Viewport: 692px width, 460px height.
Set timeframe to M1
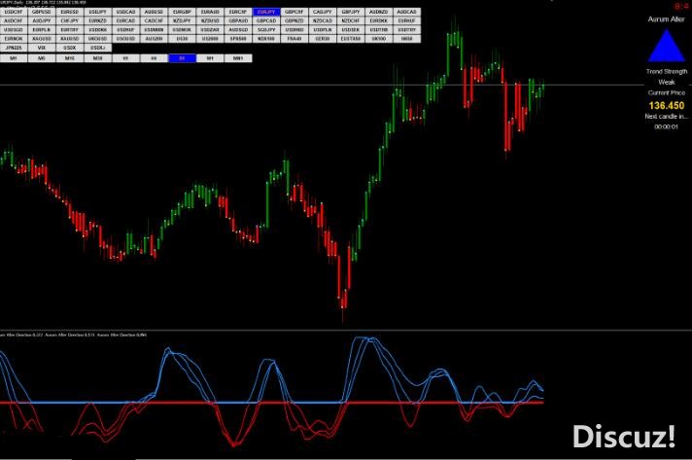click(14, 58)
